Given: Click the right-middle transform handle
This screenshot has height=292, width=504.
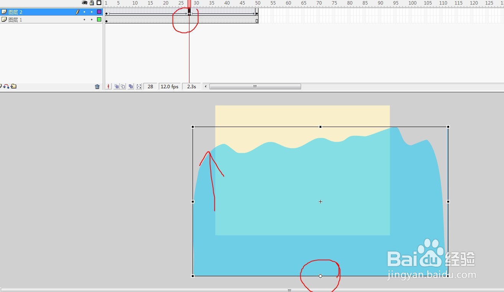Looking at the screenshot, I should 448,201.
